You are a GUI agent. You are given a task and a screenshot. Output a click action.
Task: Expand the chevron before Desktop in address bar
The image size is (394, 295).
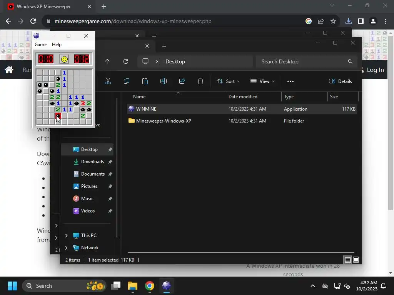pyautogui.click(x=157, y=61)
